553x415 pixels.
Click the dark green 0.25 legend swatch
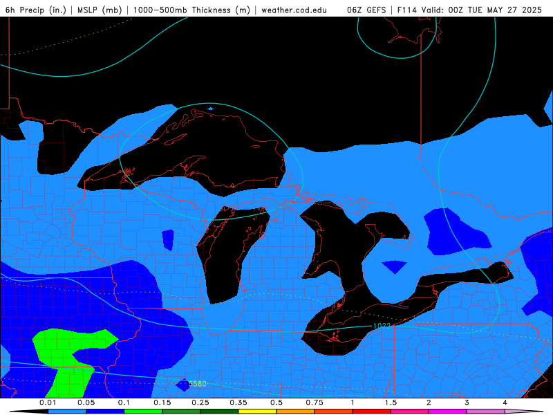pyautogui.click(x=219, y=412)
